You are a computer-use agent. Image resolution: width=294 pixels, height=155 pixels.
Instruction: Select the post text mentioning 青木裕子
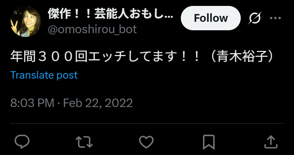point(142,56)
